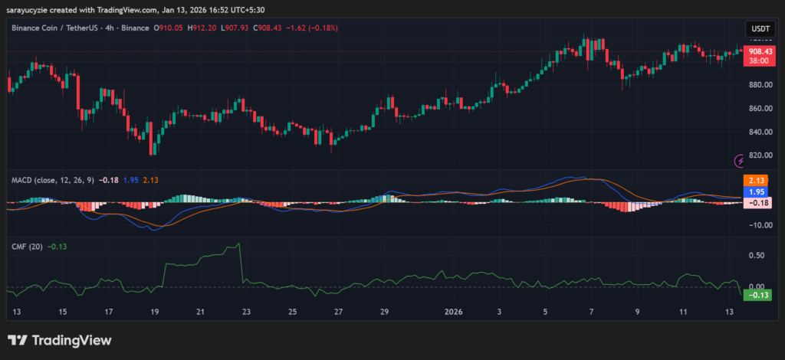Click the Binance Coin / TetherUS symbol title
The width and height of the screenshot is (785, 360).
pos(59,28)
